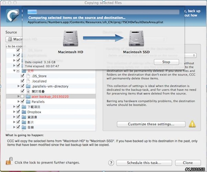This screenshot has width=207, height=172.
Task: Check the acer backup_20130220 checkbox
Action: click(22, 96)
